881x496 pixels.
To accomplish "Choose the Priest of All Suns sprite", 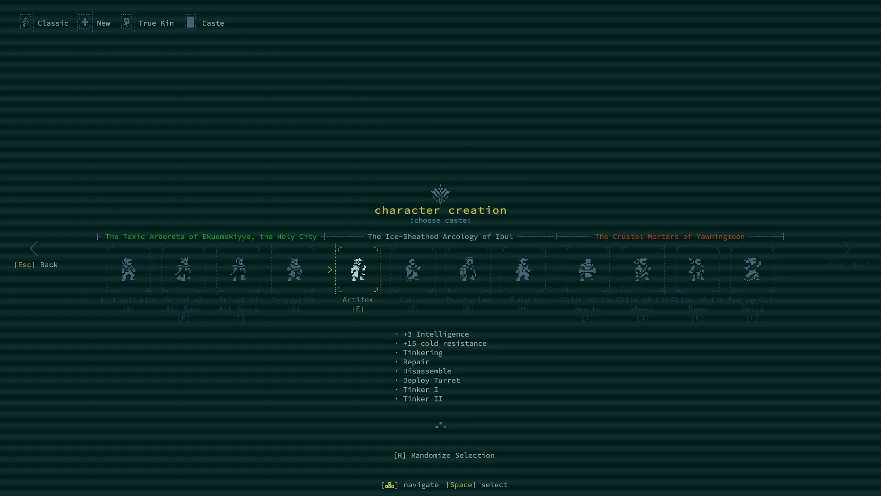I will point(184,270).
